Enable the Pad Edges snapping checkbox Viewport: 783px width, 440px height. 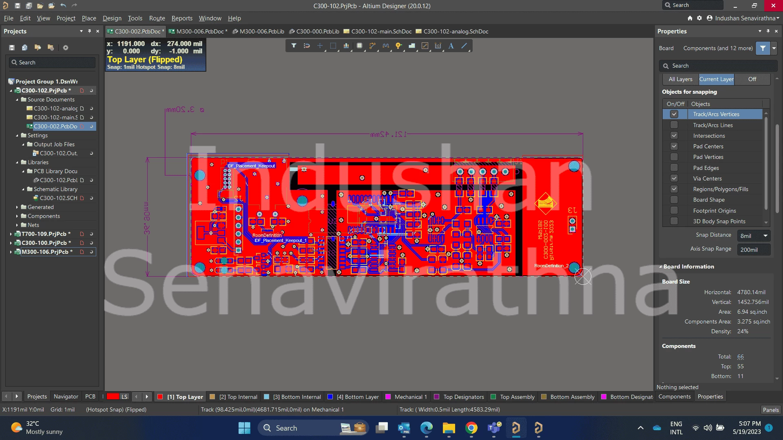[x=674, y=168]
